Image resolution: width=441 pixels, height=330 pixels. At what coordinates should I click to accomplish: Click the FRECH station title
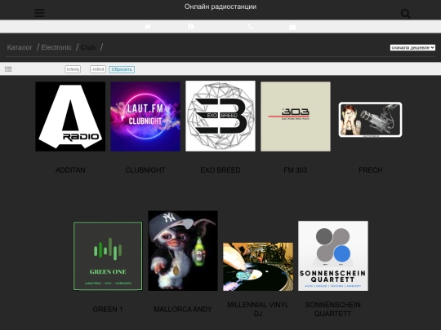(371, 170)
